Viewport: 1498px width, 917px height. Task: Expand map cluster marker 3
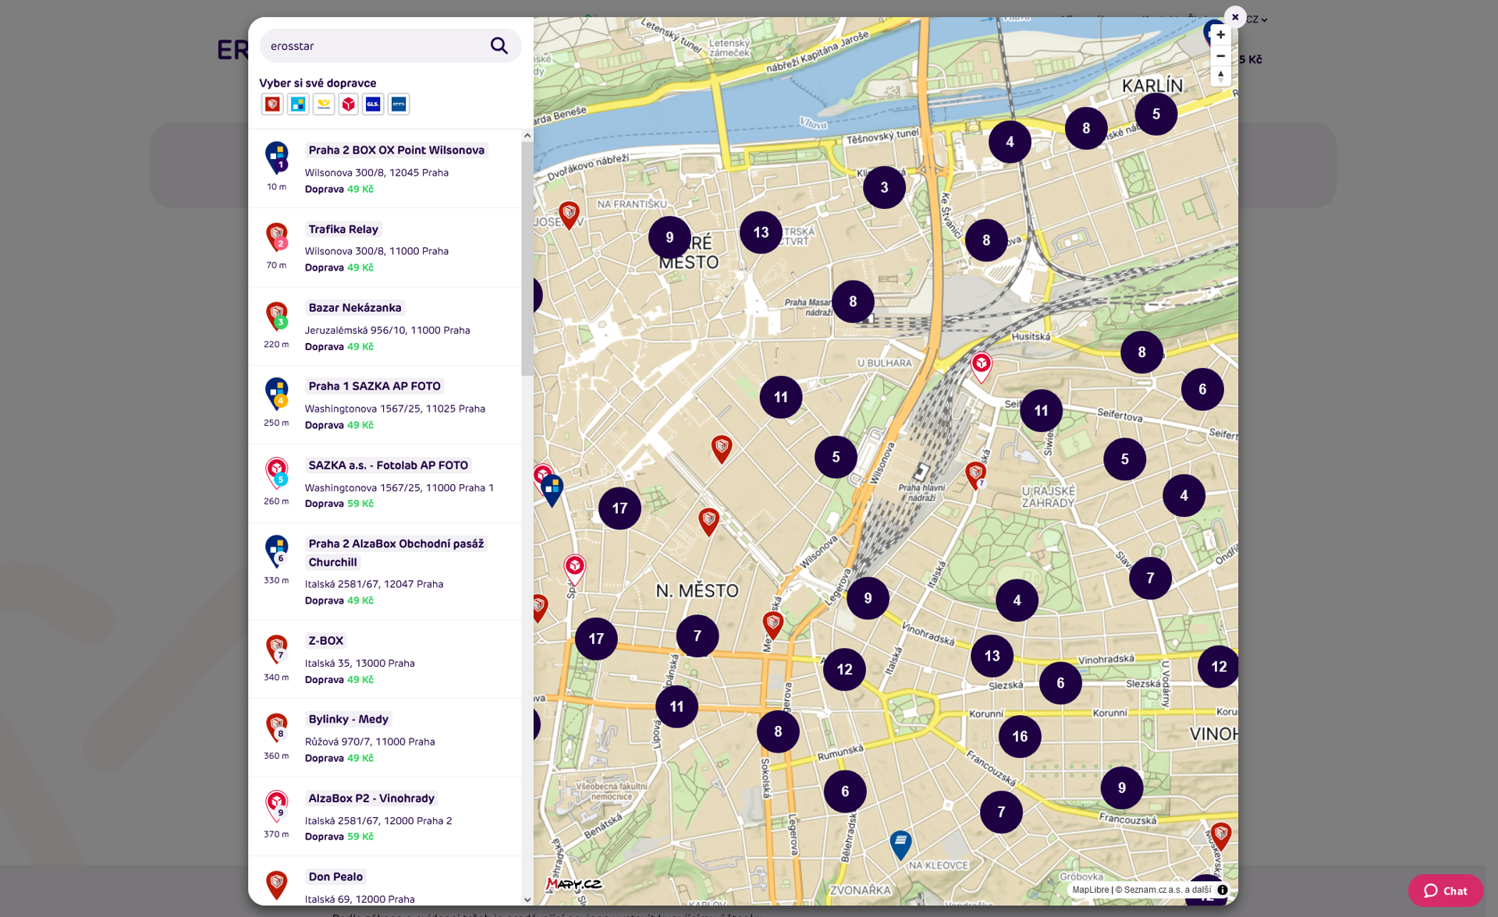884,187
